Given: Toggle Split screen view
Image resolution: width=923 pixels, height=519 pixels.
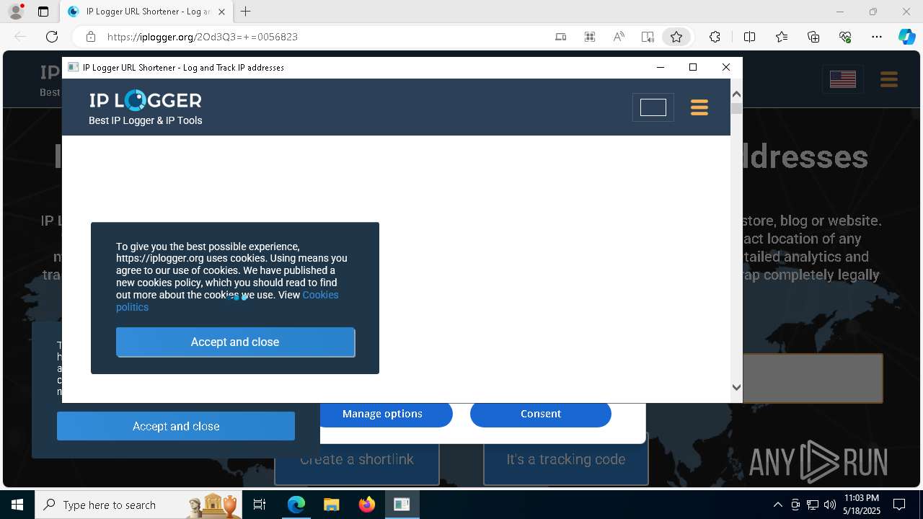Looking at the screenshot, I should tap(749, 37).
